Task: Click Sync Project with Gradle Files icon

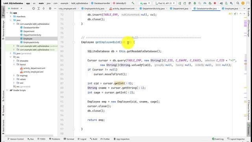Action: 221,3
